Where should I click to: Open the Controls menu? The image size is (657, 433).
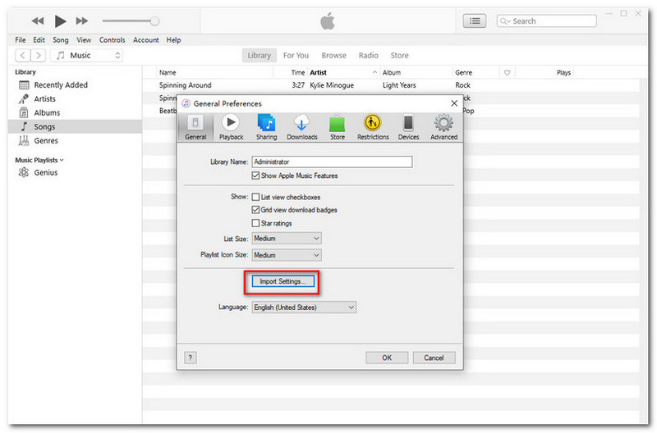coord(112,39)
